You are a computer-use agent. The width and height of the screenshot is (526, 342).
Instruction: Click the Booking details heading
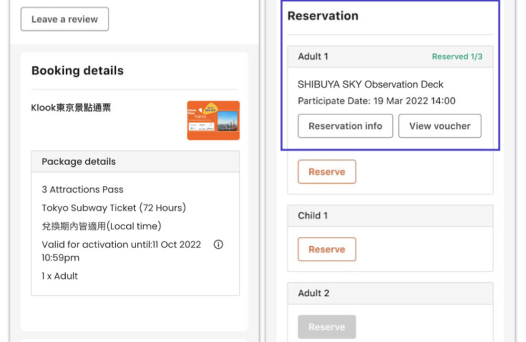point(77,71)
